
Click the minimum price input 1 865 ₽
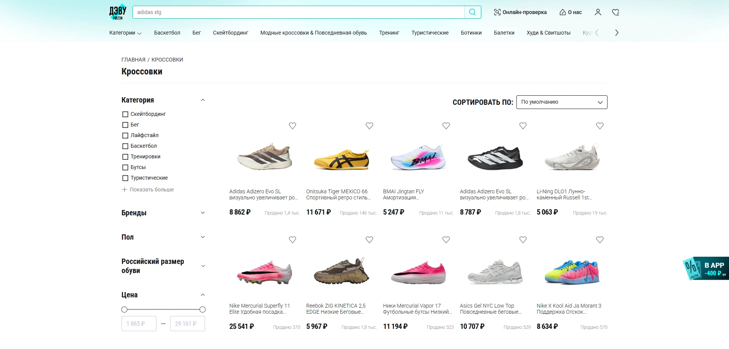(139, 324)
